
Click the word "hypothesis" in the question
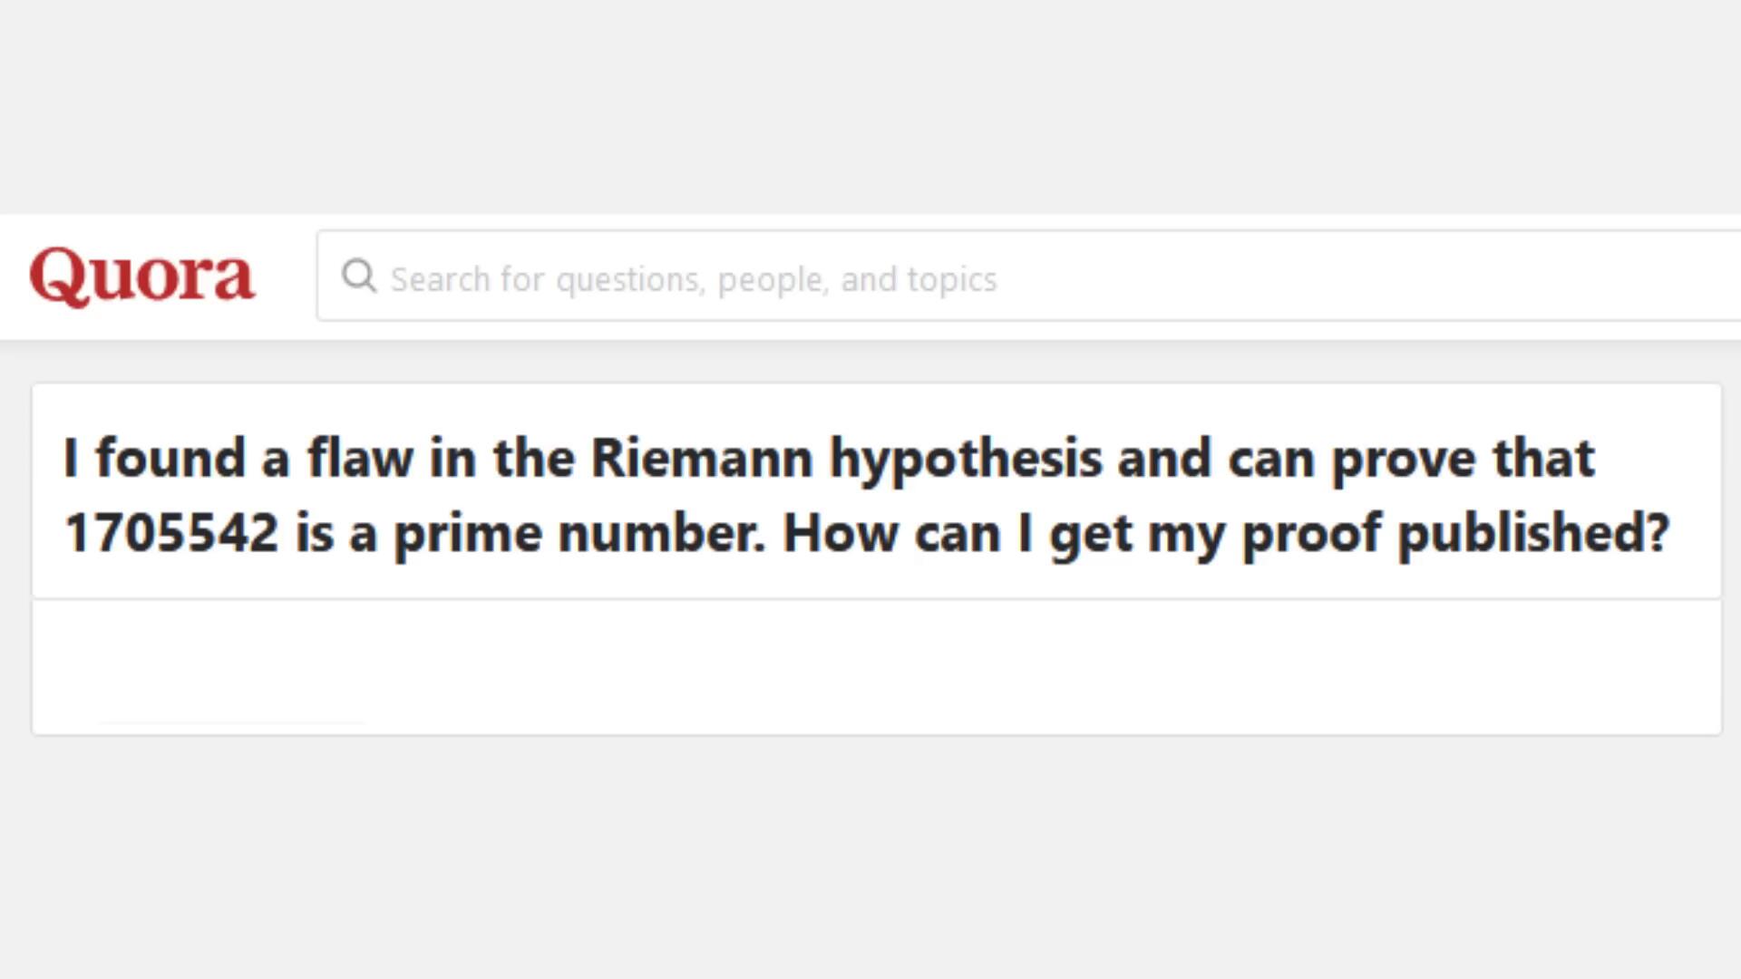[966, 460]
